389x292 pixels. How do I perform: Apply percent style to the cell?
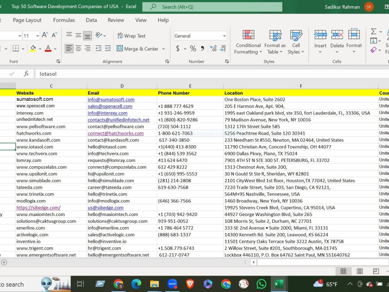193,49
